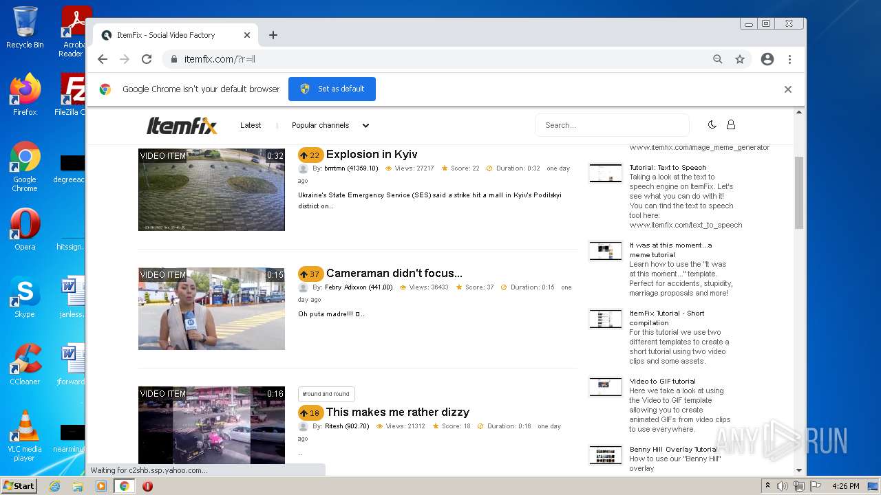Open the Opera desktop shortcut
Viewport: 881px width, 495px height.
pos(25,230)
